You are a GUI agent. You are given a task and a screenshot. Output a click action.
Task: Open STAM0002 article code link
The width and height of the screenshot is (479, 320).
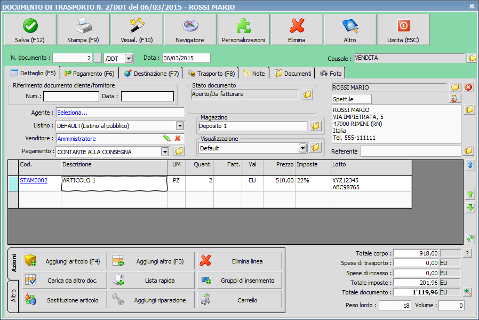34,181
